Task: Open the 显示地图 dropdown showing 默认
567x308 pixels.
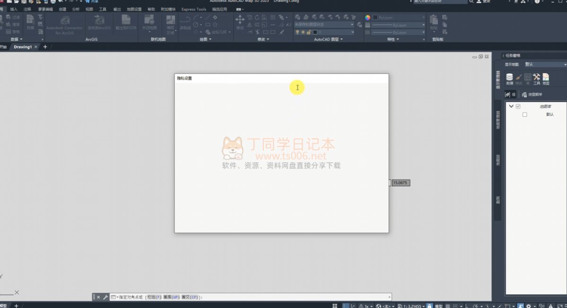Action: coord(544,64)
